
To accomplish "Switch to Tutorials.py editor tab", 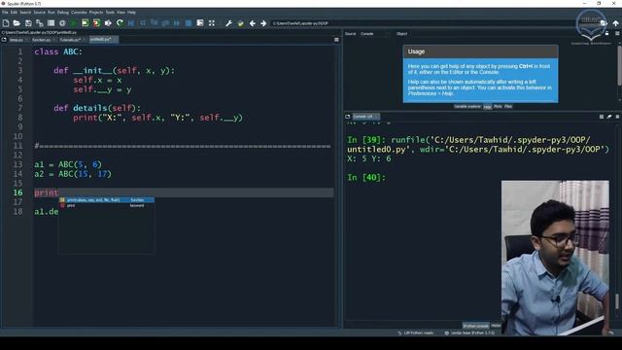I will point(72,40).
